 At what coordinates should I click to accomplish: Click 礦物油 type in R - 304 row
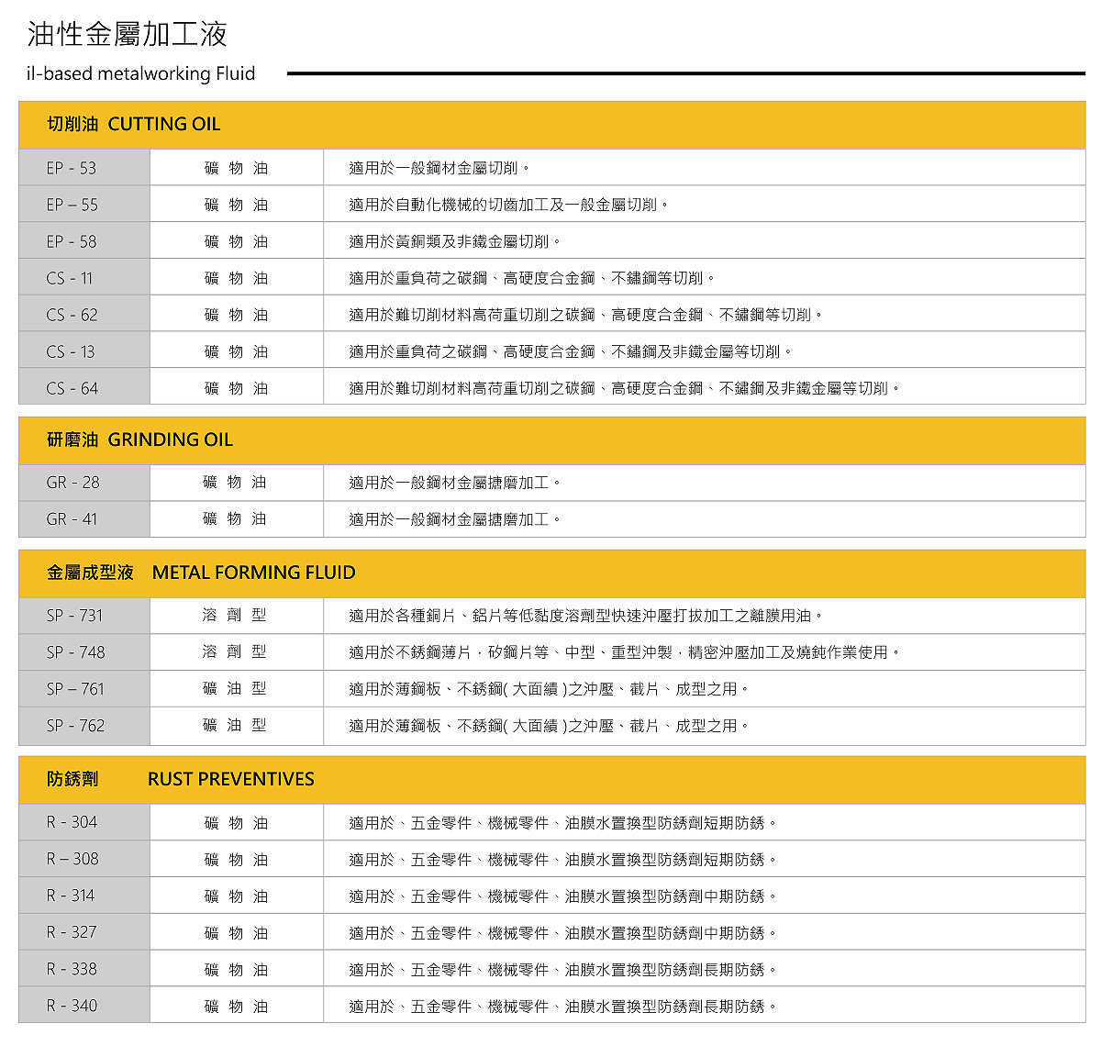[x=237, y=822]
